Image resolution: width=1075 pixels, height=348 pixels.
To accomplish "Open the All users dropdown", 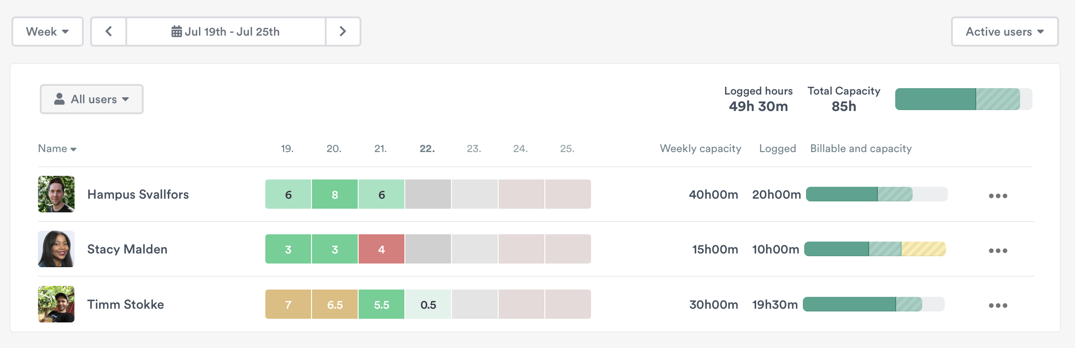I will pyautogui.click(x=91, y=99).
